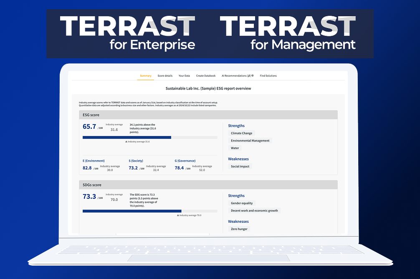Select the Environmental Management strength tag
This screenshot has height=279, width=420.
[250, 140]
